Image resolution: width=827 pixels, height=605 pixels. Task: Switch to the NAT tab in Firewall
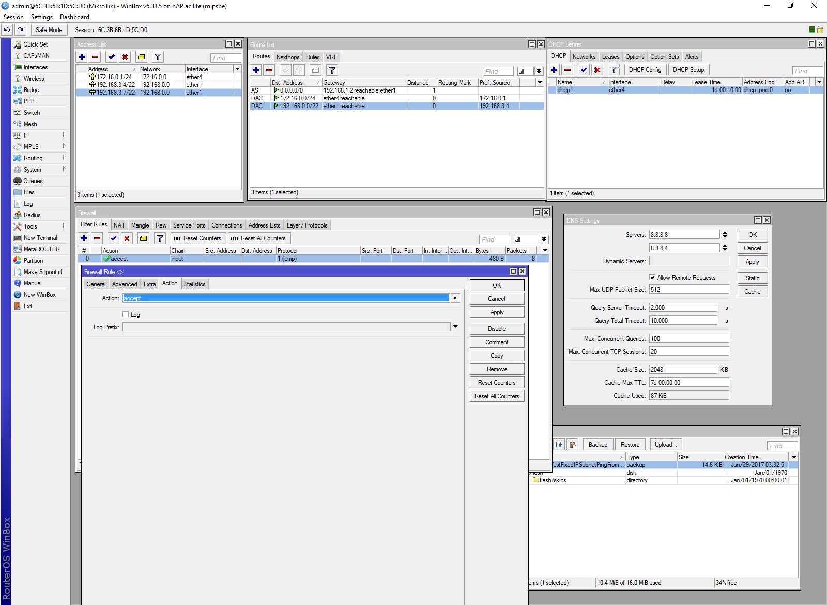pyautogui.click(x=119, y=225)
